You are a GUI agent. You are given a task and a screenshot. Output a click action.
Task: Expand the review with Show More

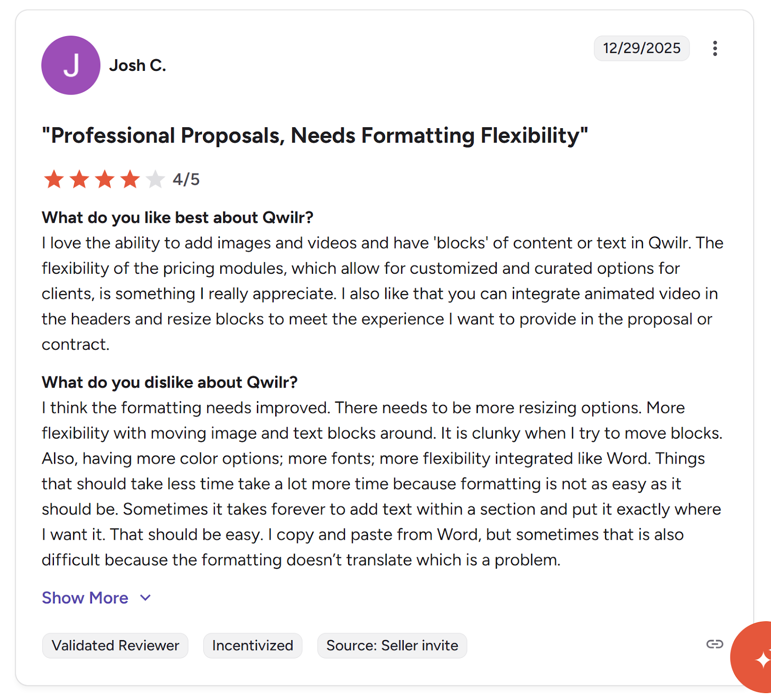(85, 598)
